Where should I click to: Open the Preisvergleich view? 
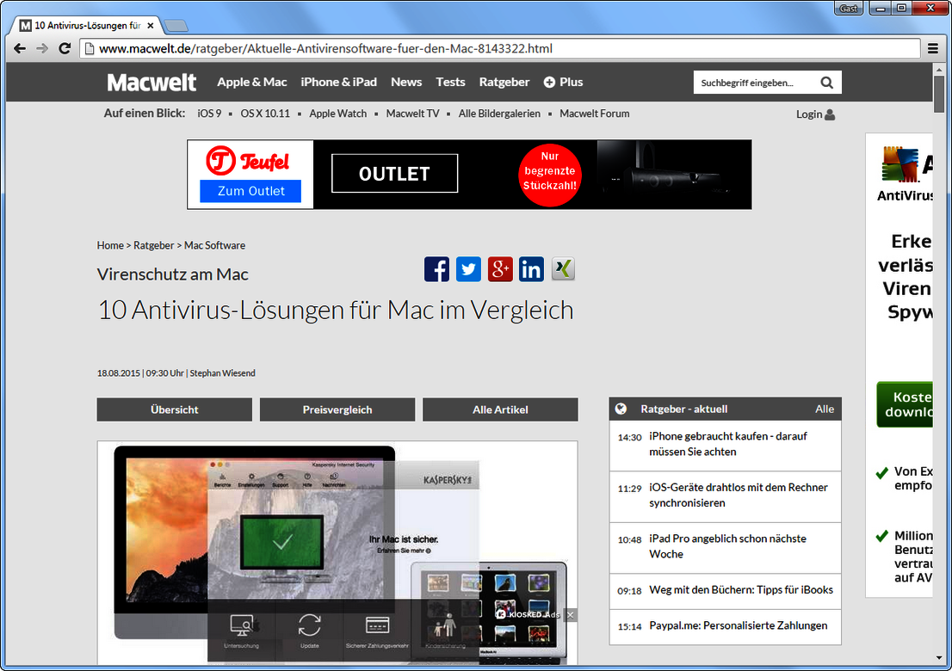[x=337, y=409]
